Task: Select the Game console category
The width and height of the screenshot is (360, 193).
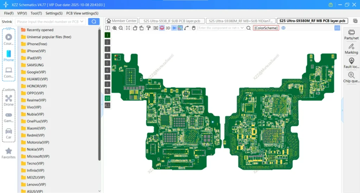Action: pos(9,117)
